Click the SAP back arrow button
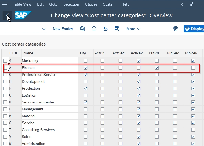 (x=7, y=15)
